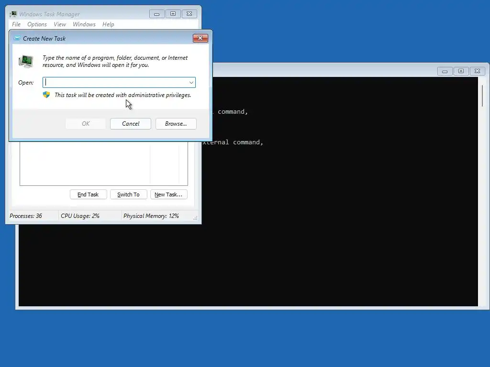Click the Create New Task title icon
Viewport: 490px width, 367px height.
pos(17,38)
